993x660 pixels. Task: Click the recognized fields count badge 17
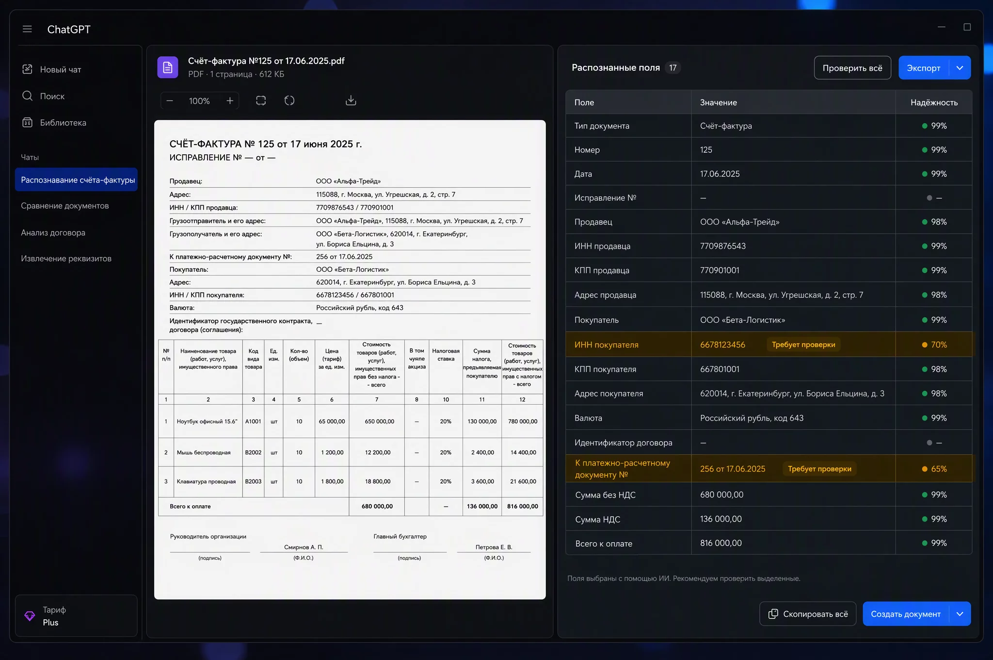coord(673,68)
